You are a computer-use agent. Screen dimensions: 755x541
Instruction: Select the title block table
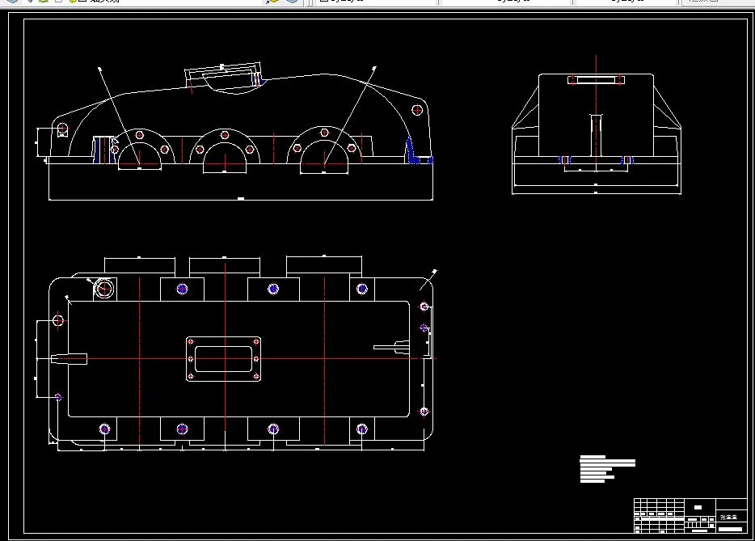click(690, 515)
